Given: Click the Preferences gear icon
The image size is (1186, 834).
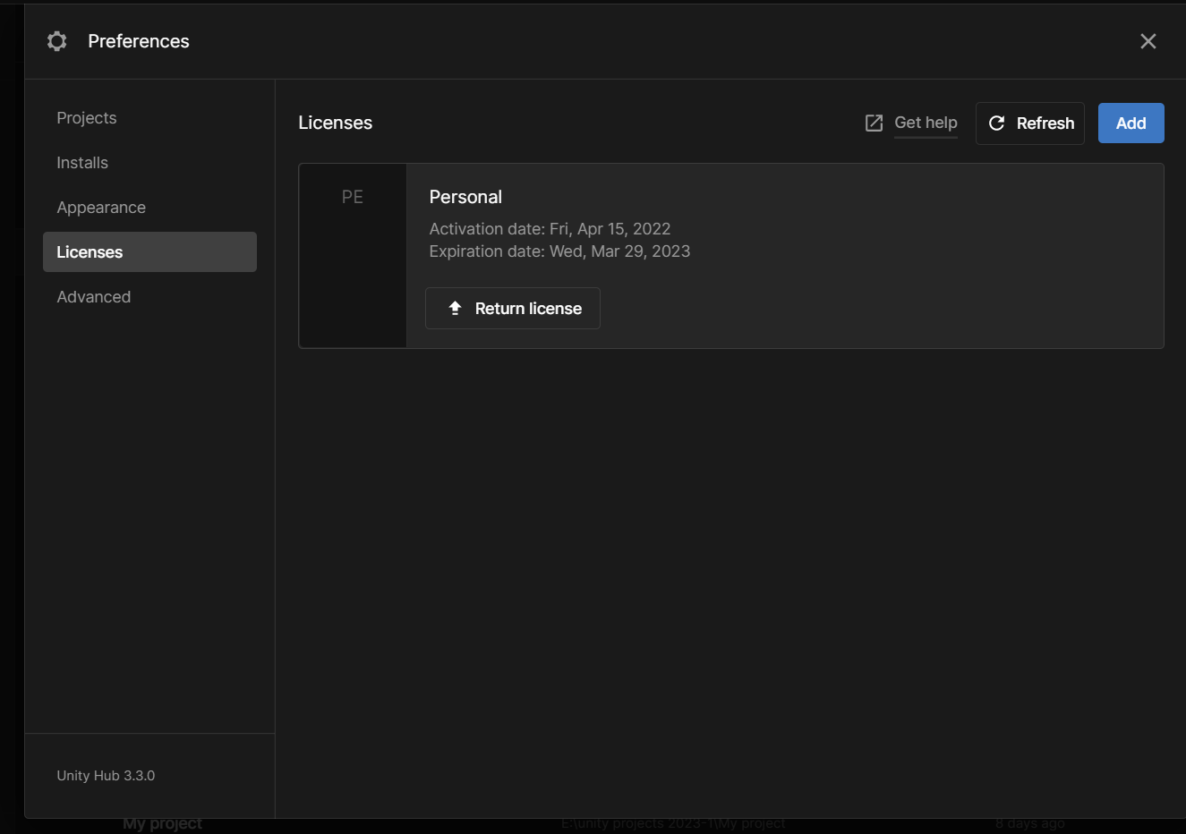Looking at the screenshot, I should (x=57, y=41).
